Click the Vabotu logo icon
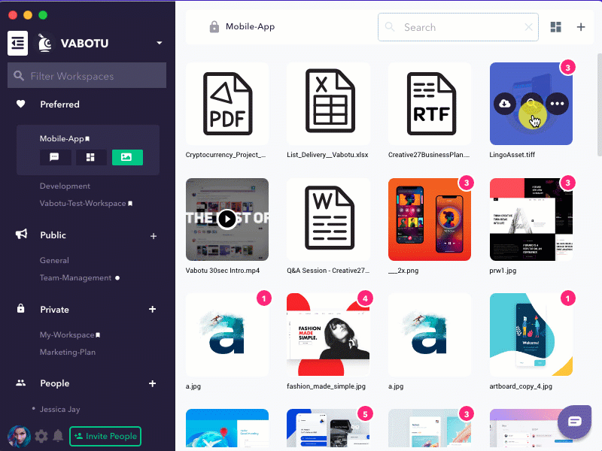 click(x=45, y=44)
